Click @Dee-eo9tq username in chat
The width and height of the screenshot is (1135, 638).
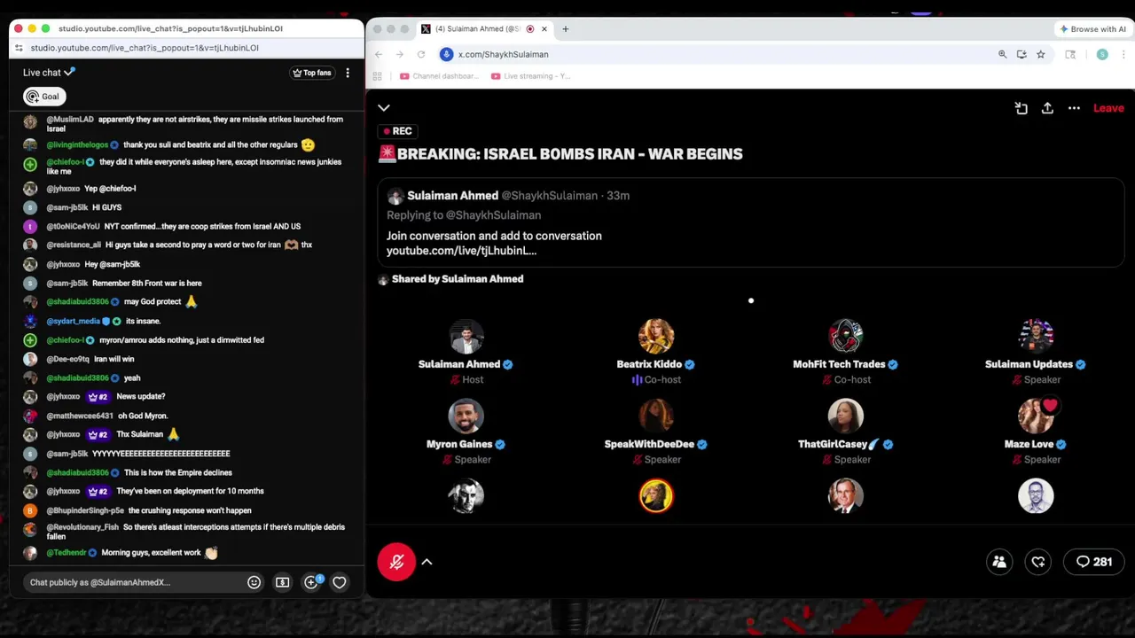click(x=67, y=359)
